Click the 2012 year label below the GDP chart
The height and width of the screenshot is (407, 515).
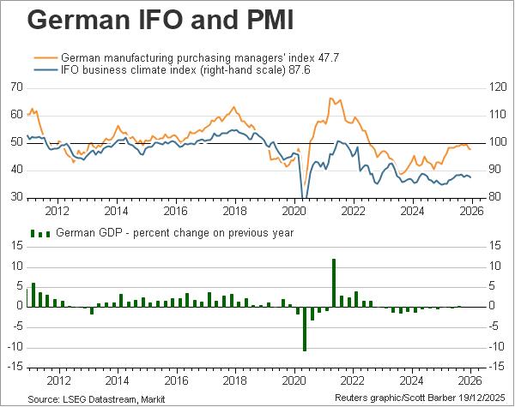[57, 379]
